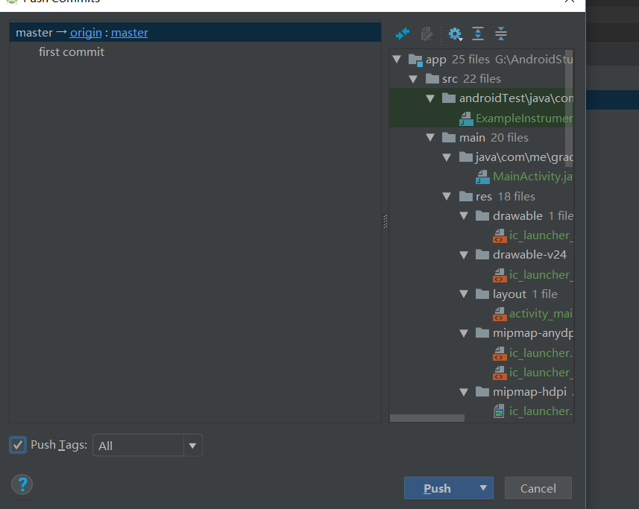The image size is (639, 509).
Task: Click the help question mark icon
Action: (22, 484)
